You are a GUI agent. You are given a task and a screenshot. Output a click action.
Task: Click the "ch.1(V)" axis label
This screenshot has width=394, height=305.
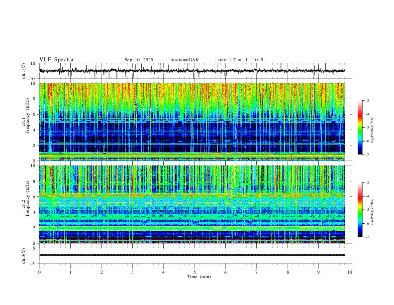[x=24, y=71]
